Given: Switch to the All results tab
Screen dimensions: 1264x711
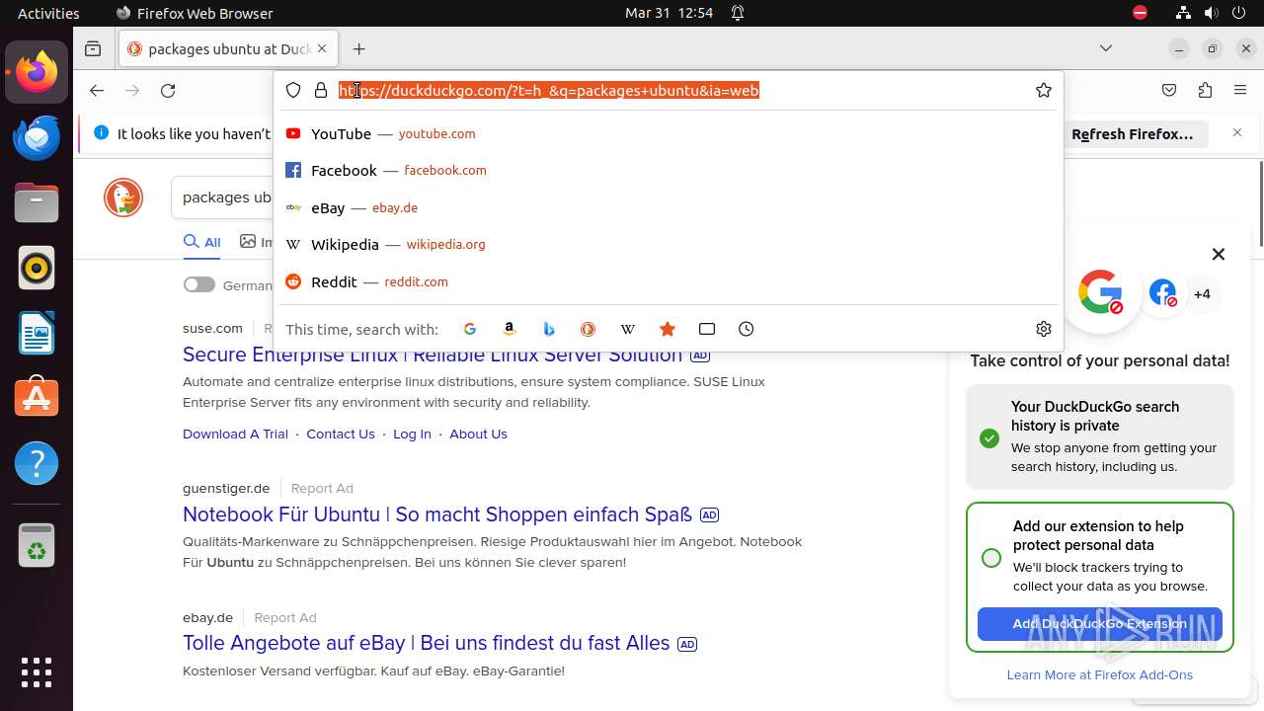Looking at the screenshot, I should (201, 242).
